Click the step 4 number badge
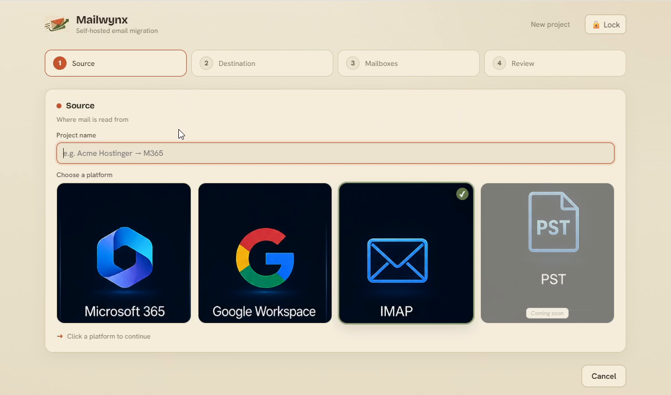The height and width of the screenshot is (395, 671). (499, 63)
